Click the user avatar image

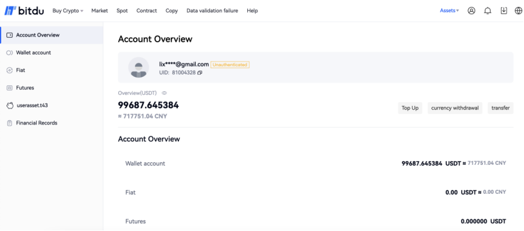click(139, 67)
